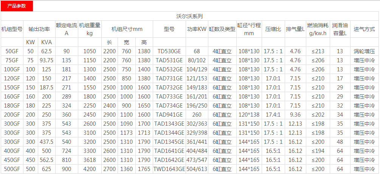The height and width of the screenshot is (174, 380).
Task: Click engine model TAD731GE
Action: pyautogui.click(x=169, y=79)
